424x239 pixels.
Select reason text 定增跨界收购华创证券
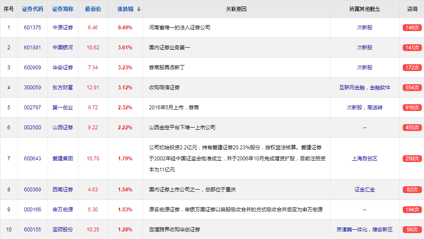tap(174, 230)
